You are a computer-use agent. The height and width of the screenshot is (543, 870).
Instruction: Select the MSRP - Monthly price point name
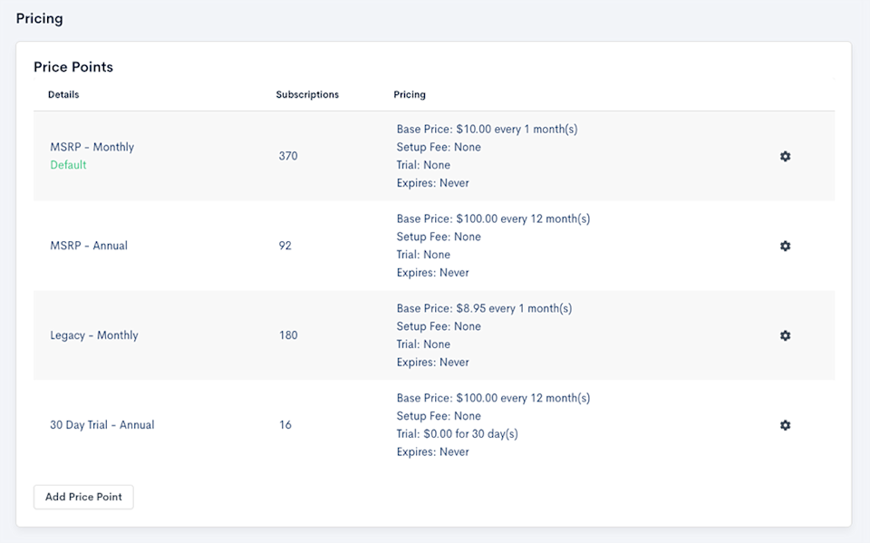point(92,147)
